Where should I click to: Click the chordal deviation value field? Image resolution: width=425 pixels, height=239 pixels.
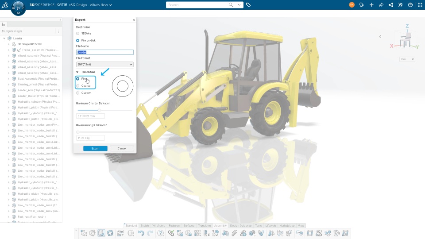(x=90, y=116)
